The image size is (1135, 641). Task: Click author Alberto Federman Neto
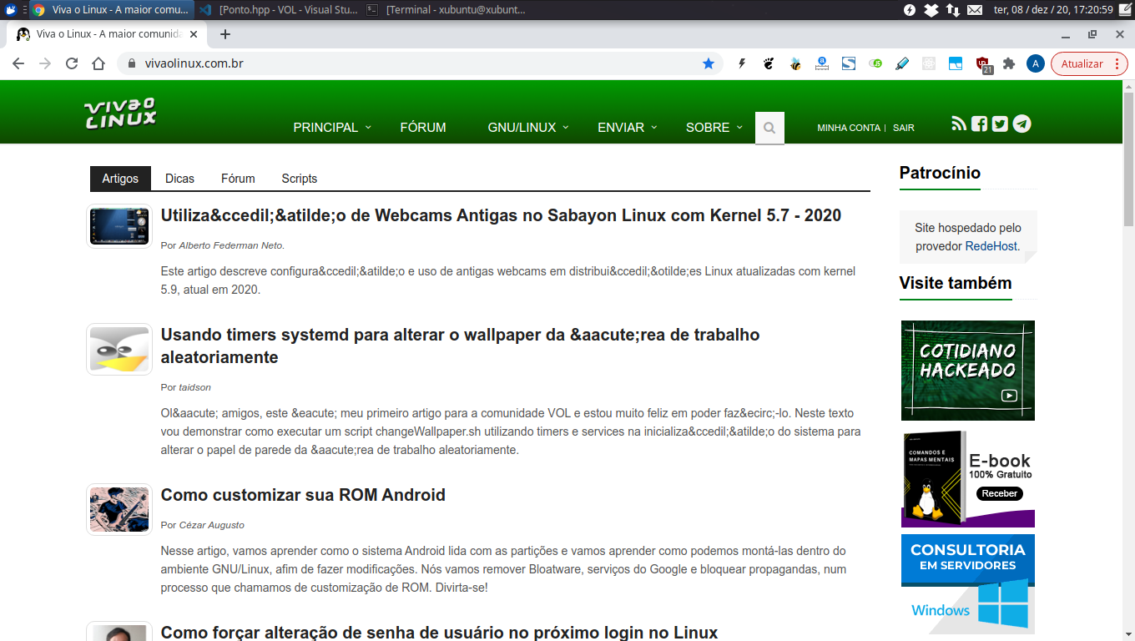(231, 245)
